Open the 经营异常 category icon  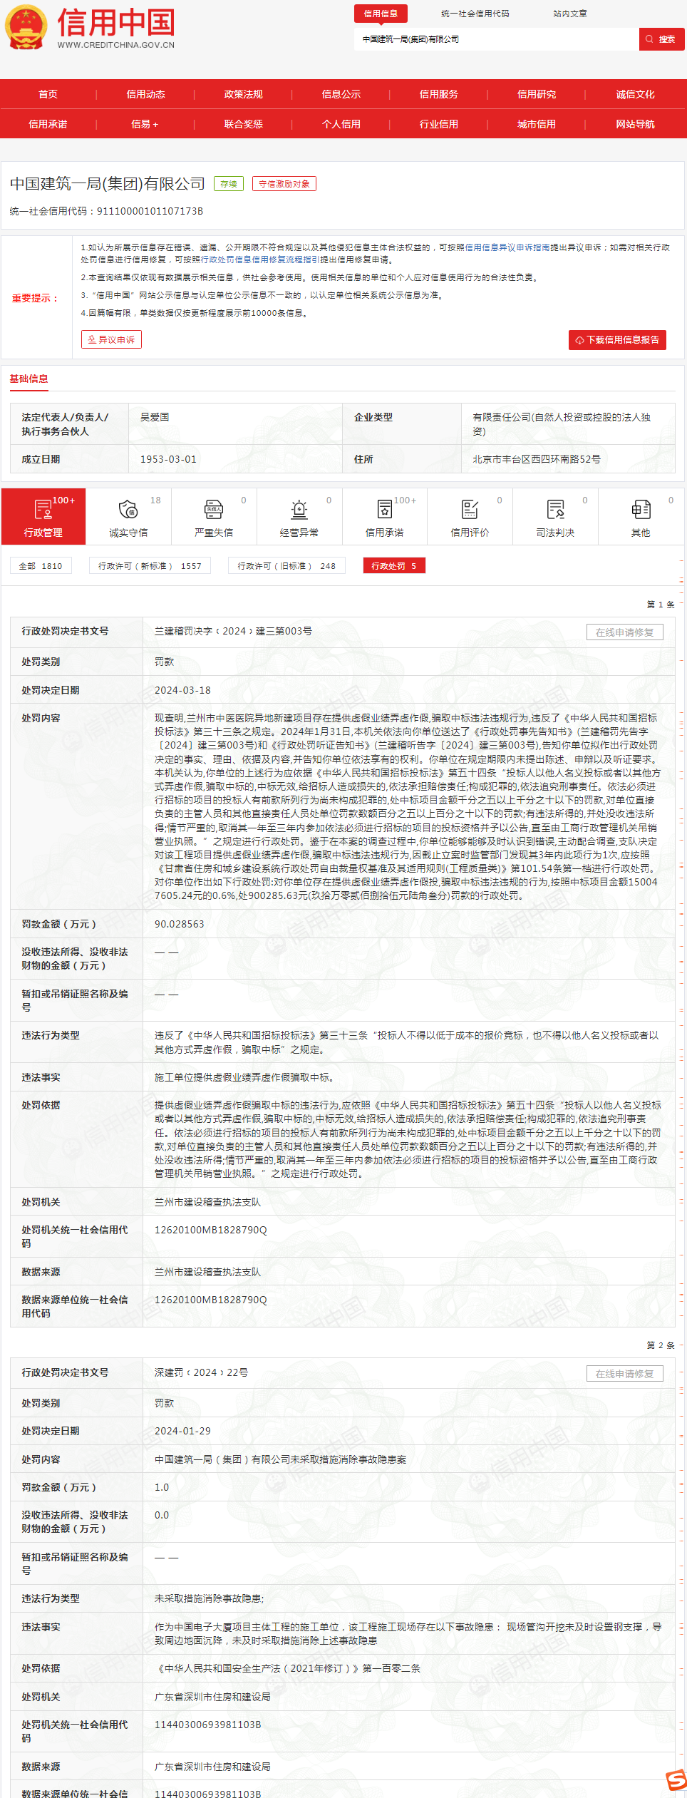pyautogui.click(x=299, y=509)
